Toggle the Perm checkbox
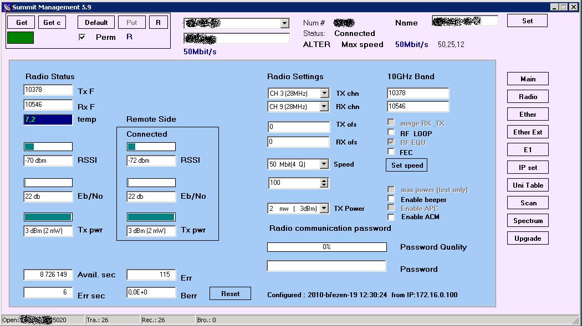 82,37
